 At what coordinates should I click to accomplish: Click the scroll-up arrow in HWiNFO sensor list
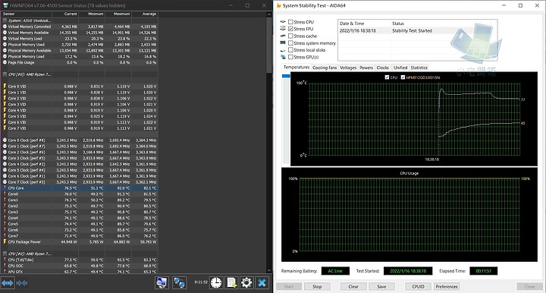tap(268, 14)
